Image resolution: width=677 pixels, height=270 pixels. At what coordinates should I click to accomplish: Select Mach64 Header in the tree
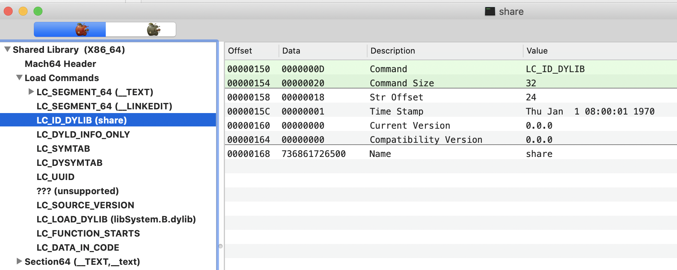[60, 64]
